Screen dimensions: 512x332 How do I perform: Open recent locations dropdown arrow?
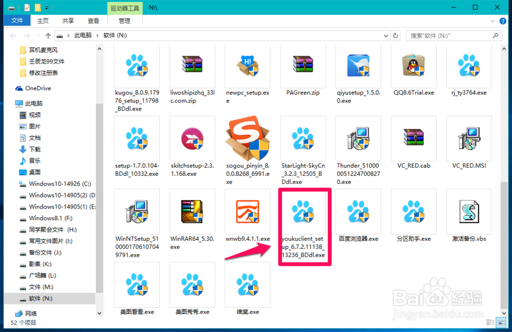[x=38, y=36]
